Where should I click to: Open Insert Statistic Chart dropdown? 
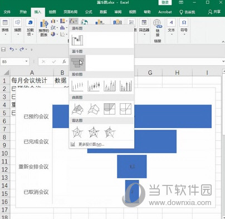[63, 28]
